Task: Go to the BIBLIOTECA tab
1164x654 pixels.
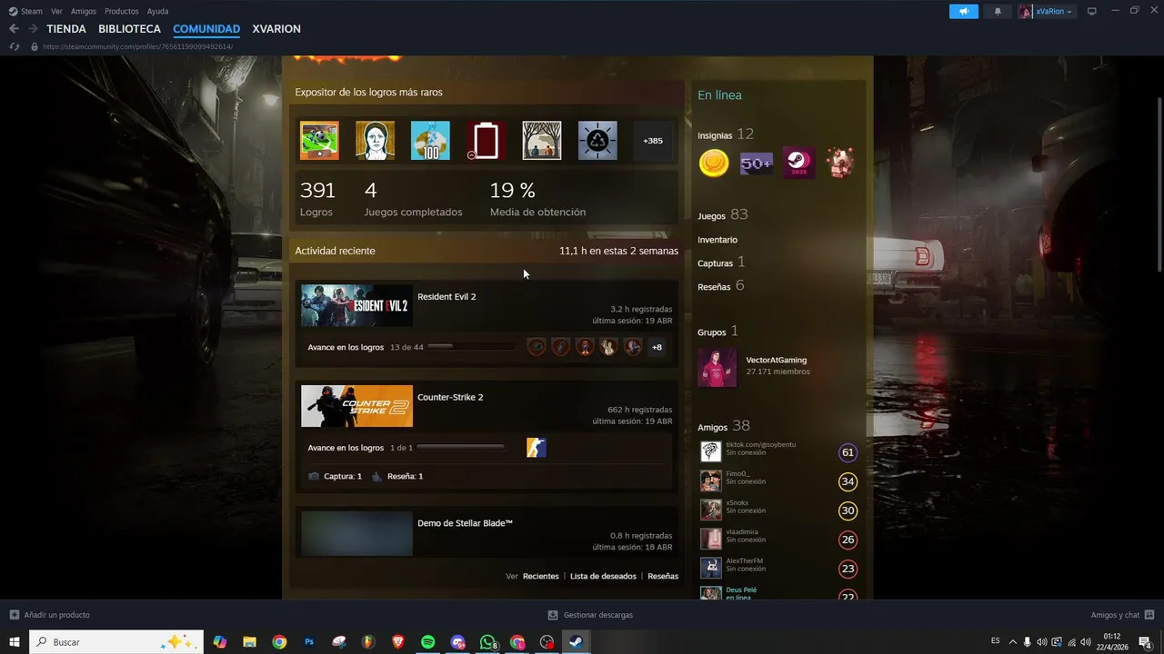Action: tap(130, 29)
